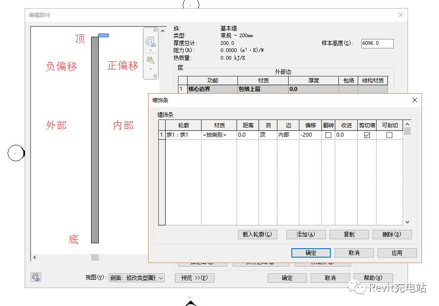Viewport: 439px width, 306px height.
Task: Click the 功能 column header in layer table
Action: (x=212, y=81)
